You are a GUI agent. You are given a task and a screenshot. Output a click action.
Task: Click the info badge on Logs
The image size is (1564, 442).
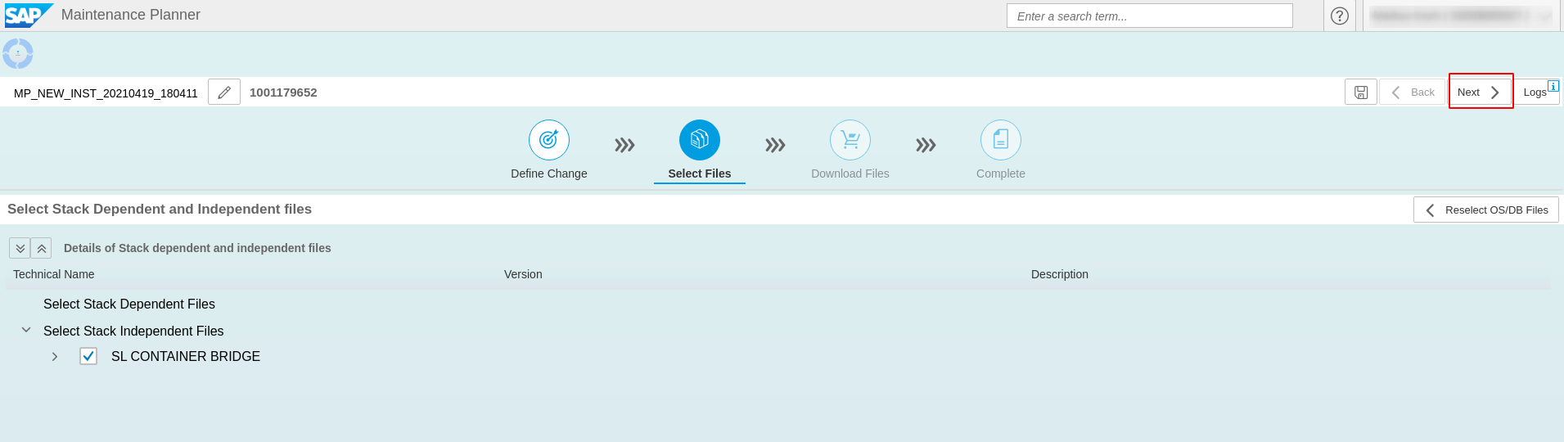[x=1553, y=86]
